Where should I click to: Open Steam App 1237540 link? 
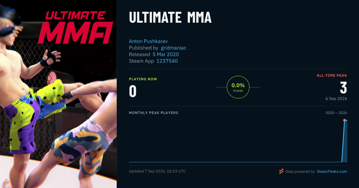167,61
